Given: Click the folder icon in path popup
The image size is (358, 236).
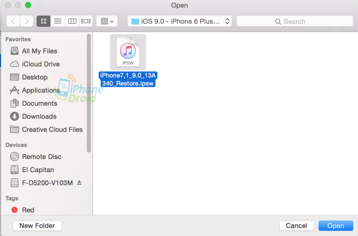Looking at the screenshot, I should (x=135, y=22).
